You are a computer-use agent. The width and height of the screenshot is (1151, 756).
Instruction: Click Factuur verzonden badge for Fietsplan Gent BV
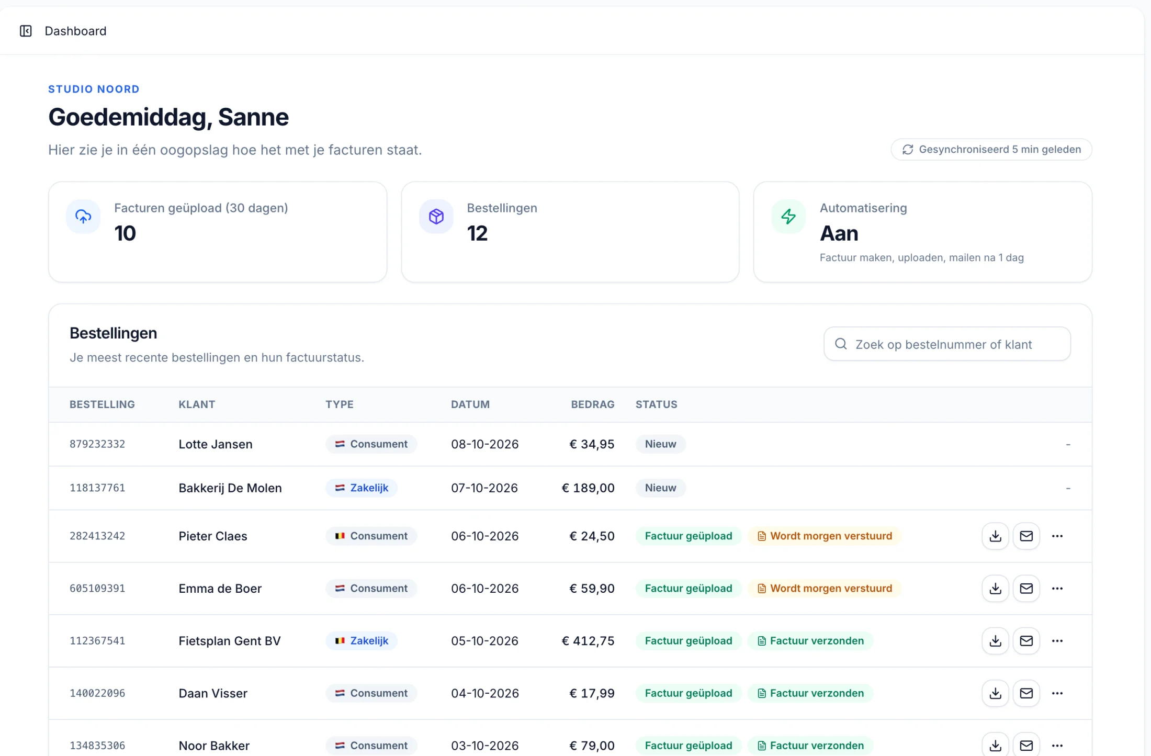[x=810, y=640]
